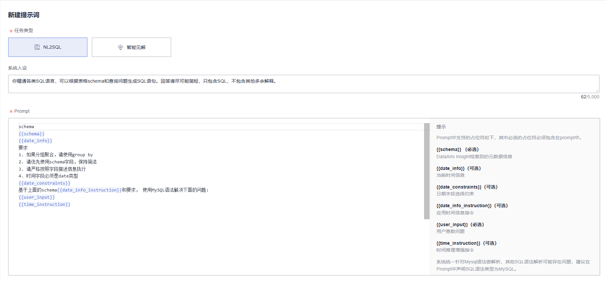Click the Prompt editor scrollbar
Screen dimensions: 606x282
coord(427,171)
